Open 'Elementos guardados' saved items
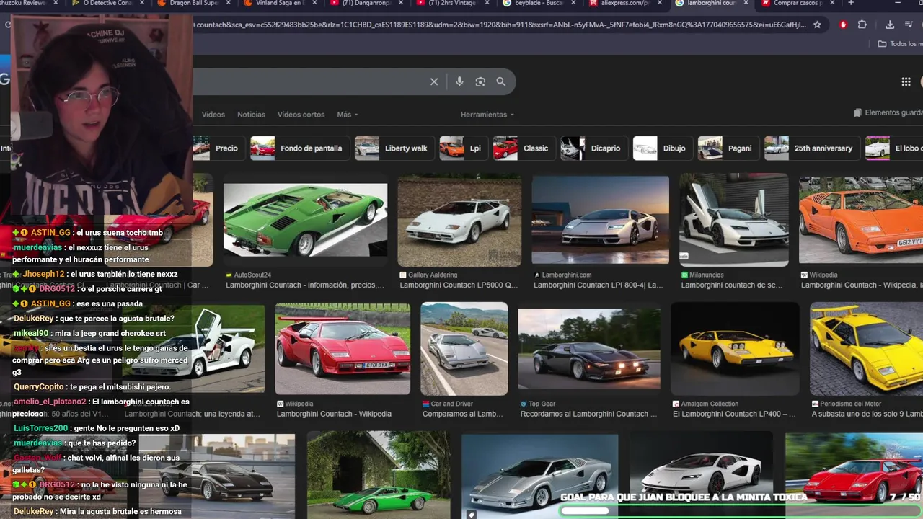This screenshot has width=923, height=519. pos(888,113)
